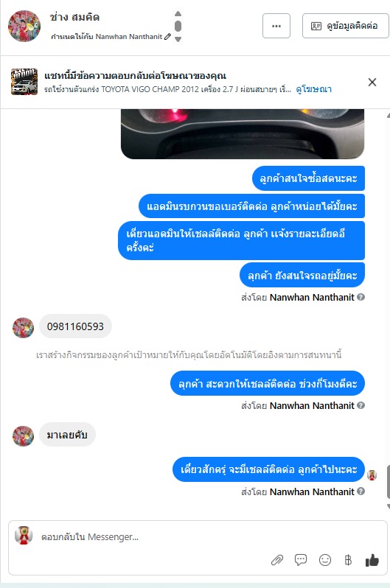Screen dimensions: 390x588
Task: Open the car dashboard photo in chat
Action: 243,134
